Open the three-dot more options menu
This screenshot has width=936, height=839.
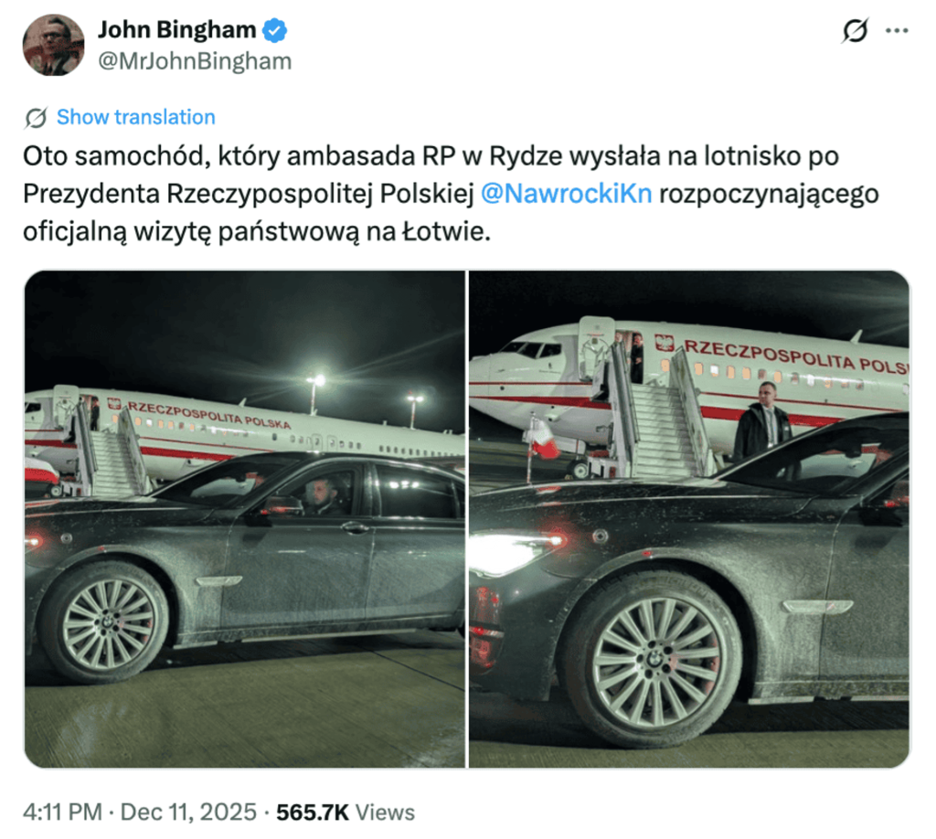[x=897, y=30]
